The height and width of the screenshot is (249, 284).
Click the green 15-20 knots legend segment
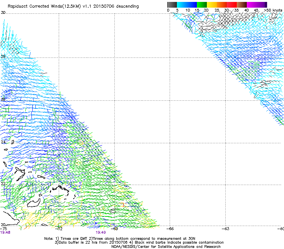click(201, 5)
